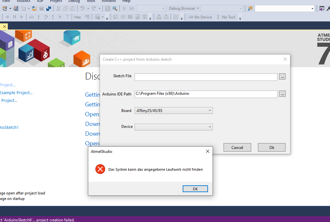This screenshot has width=330, height=222.
Task: Click the Step Over curved-arrow icon
Action: coord(46,17)
